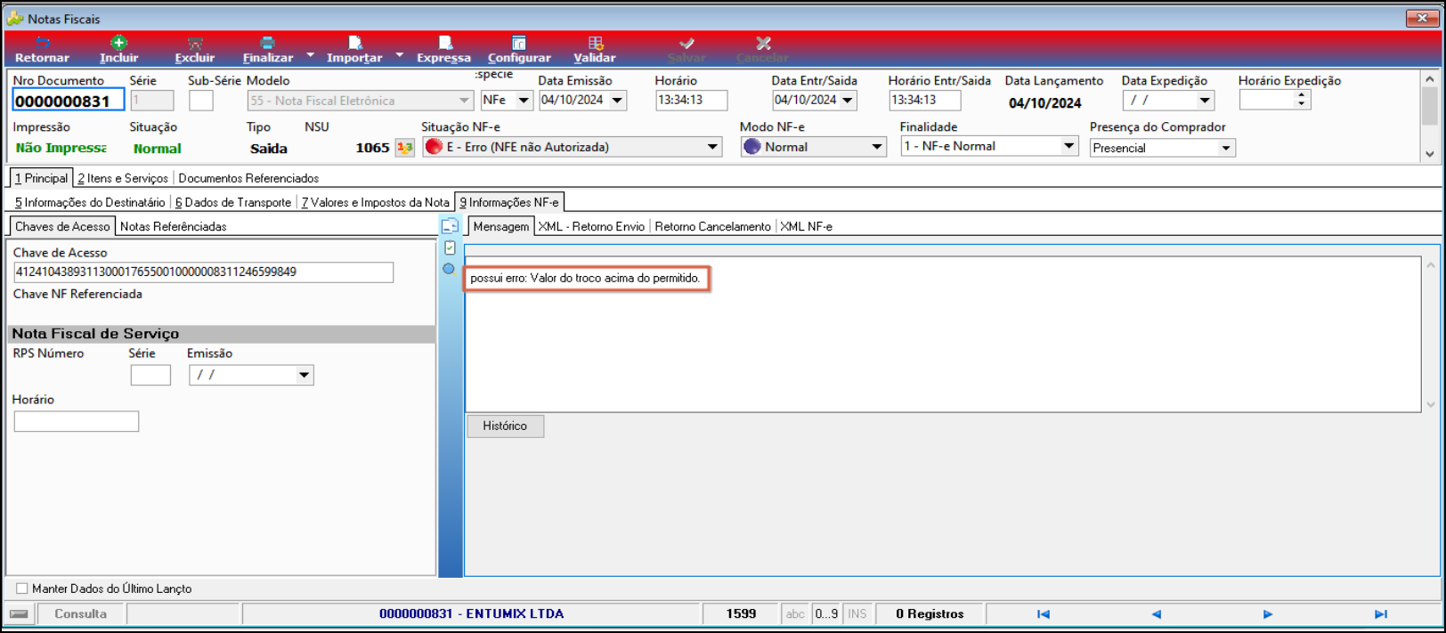1446x633 pixels.
Task: Select the Mensagem tab
Action: [501, 226]
